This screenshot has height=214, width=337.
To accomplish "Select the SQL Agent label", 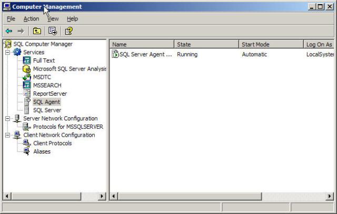I will (x=47, y=102).
